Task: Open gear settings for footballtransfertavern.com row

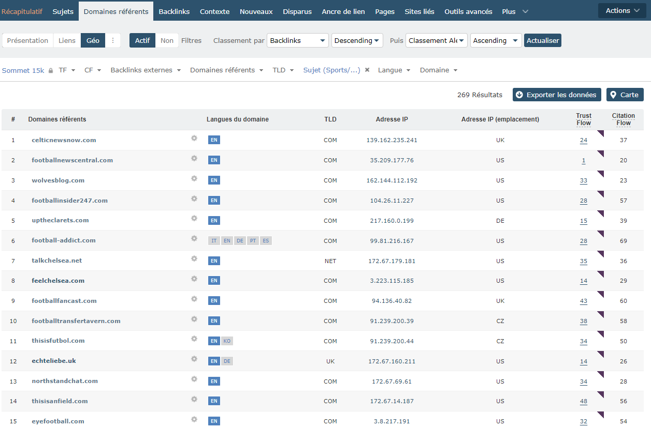Action: tap(194, 319)
